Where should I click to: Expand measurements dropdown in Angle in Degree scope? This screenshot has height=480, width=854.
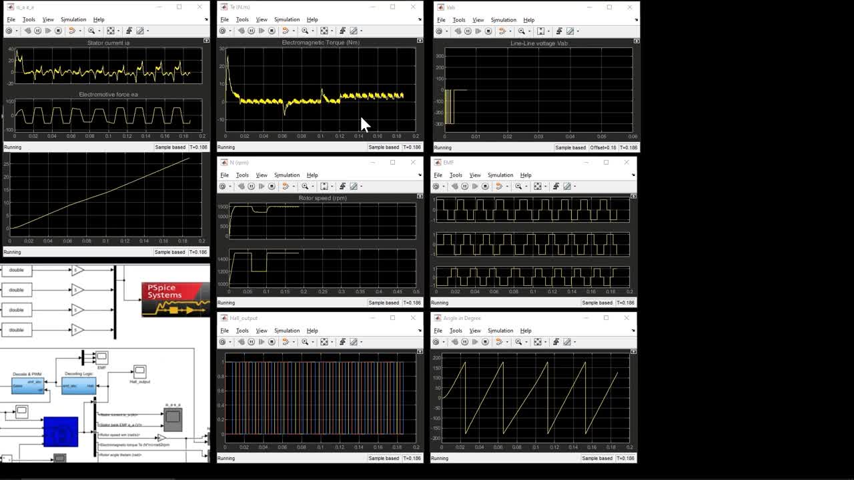[x=574, y=342]
